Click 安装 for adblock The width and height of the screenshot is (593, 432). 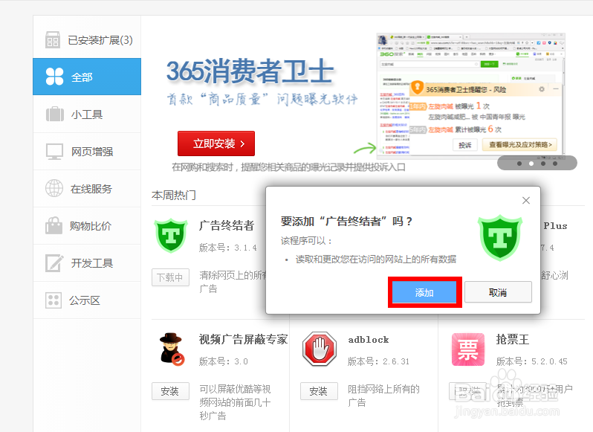click(x=319, y=391)
